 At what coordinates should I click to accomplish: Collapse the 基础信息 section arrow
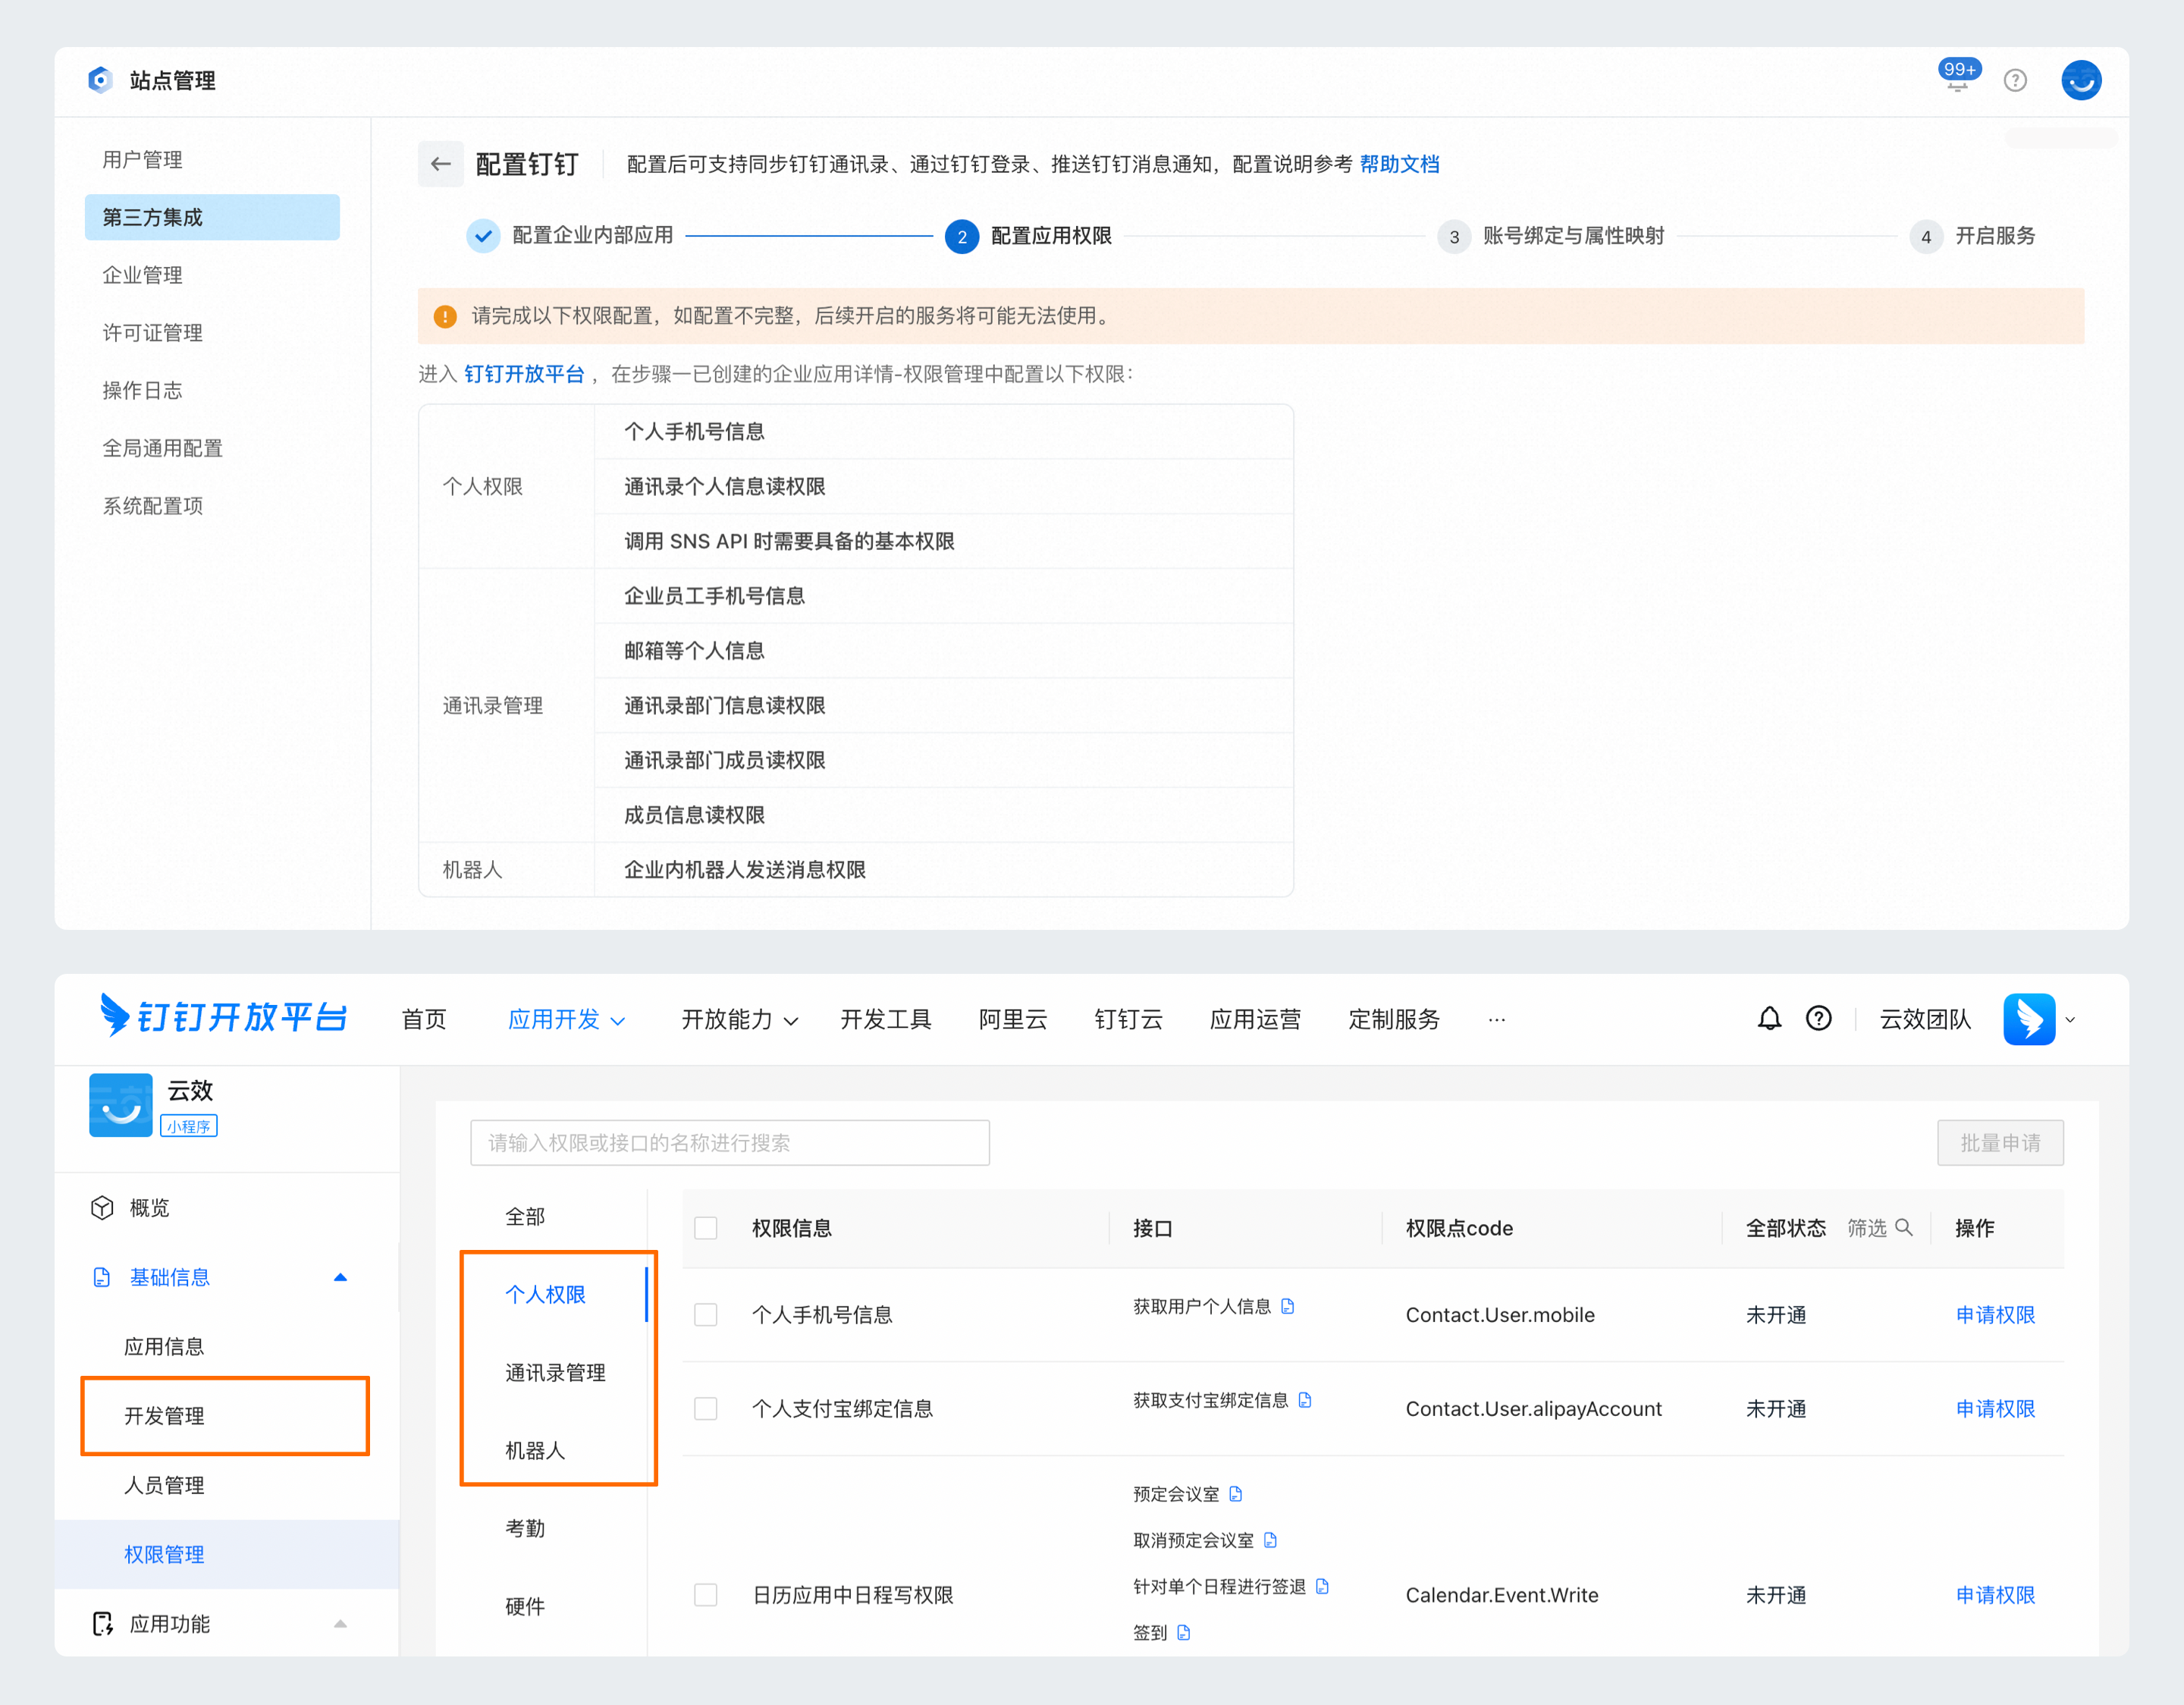[340, 1277]
